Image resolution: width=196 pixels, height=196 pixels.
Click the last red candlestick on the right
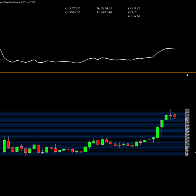coord(175,116)
